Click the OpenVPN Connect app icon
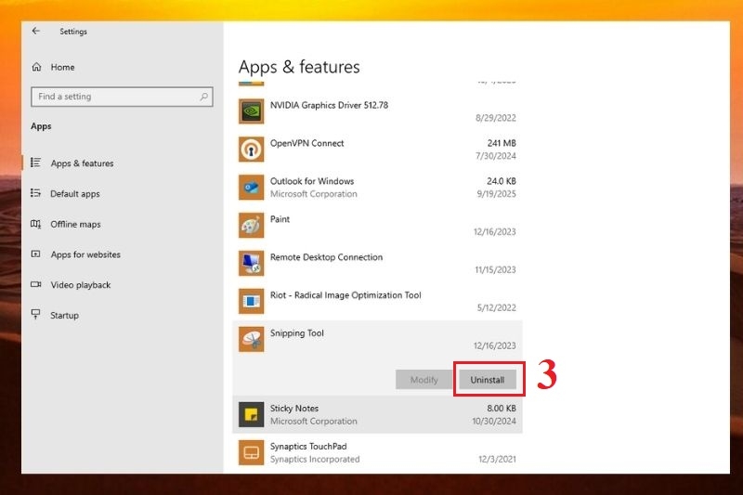The height and width of the screenshot is (495, 743). pos(251,150)
